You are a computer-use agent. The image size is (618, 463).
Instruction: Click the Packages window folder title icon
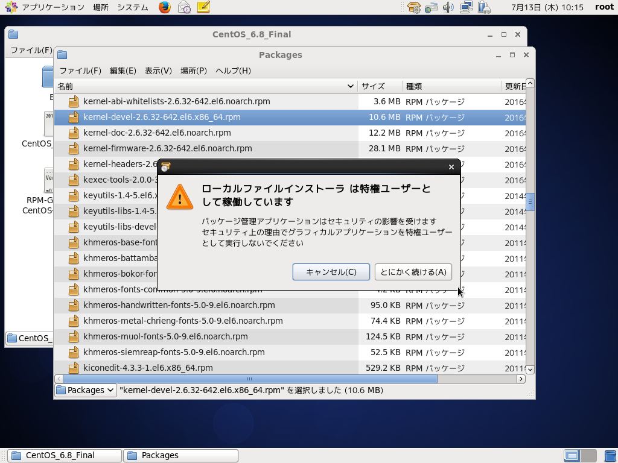62,55
